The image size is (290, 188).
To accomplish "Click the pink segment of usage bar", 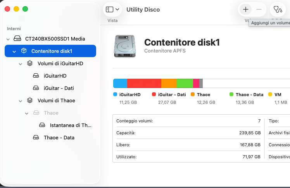I will click(x=196, y=83).
